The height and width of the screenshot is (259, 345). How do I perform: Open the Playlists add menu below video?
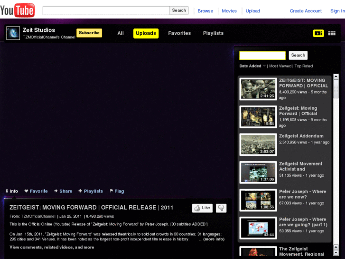91,191
